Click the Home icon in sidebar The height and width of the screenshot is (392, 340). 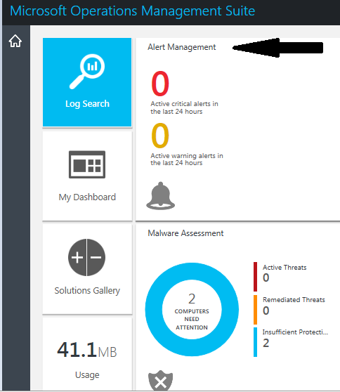15,41
